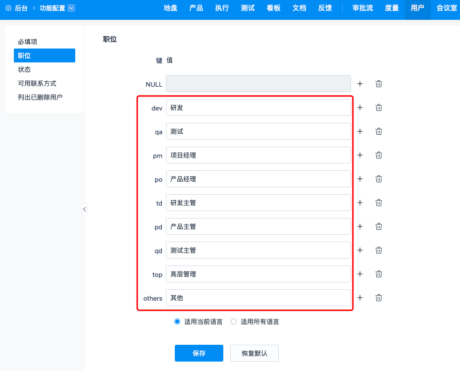The height and width of the screenshot is (371, 460).
Task: Delete the pd position row
Action: 379,226
